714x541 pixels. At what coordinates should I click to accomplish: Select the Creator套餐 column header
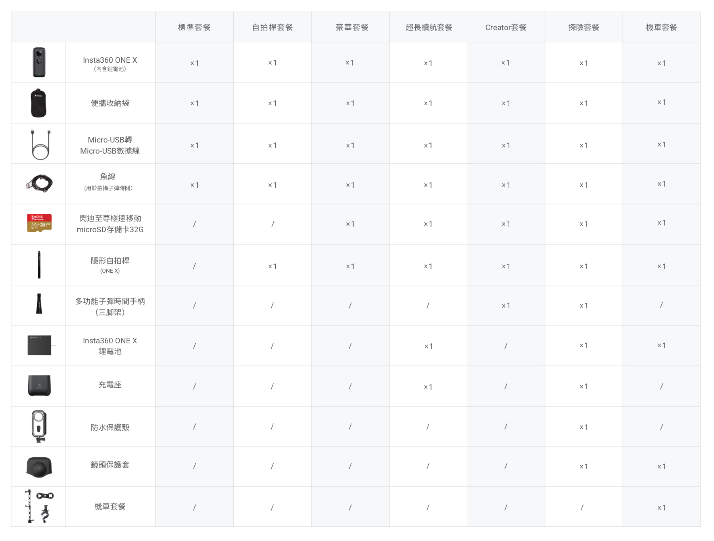click(x=506, y=27)
